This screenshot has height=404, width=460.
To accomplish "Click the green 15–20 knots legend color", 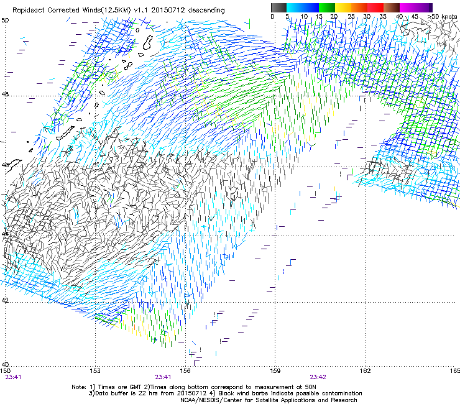I will [x=327, y=7].
